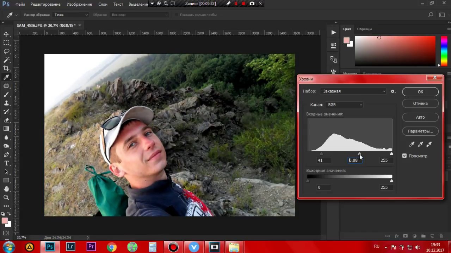Select the Horizontal Type tool
This screenshot has width=451, height=253.
click(6, 163)
